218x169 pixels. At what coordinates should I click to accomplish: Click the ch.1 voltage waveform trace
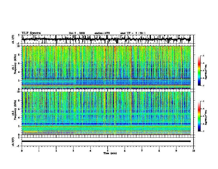coord(106,39)
